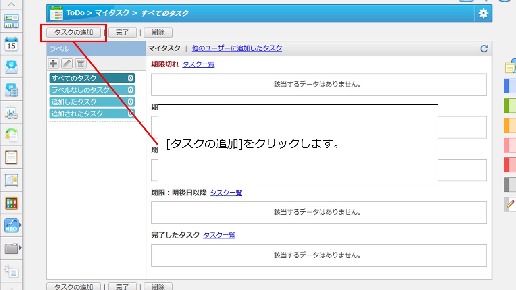Open the calendar icon in the sidebar

pos(11,44)
